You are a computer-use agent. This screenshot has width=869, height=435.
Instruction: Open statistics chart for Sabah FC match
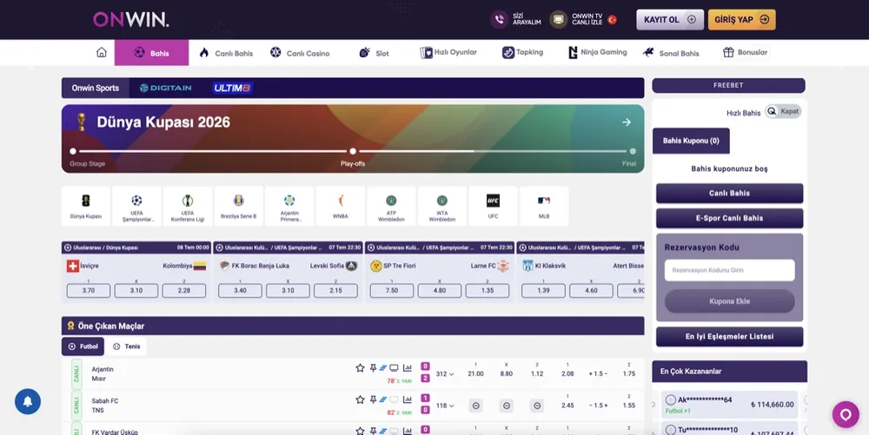(x=408, y=399)
